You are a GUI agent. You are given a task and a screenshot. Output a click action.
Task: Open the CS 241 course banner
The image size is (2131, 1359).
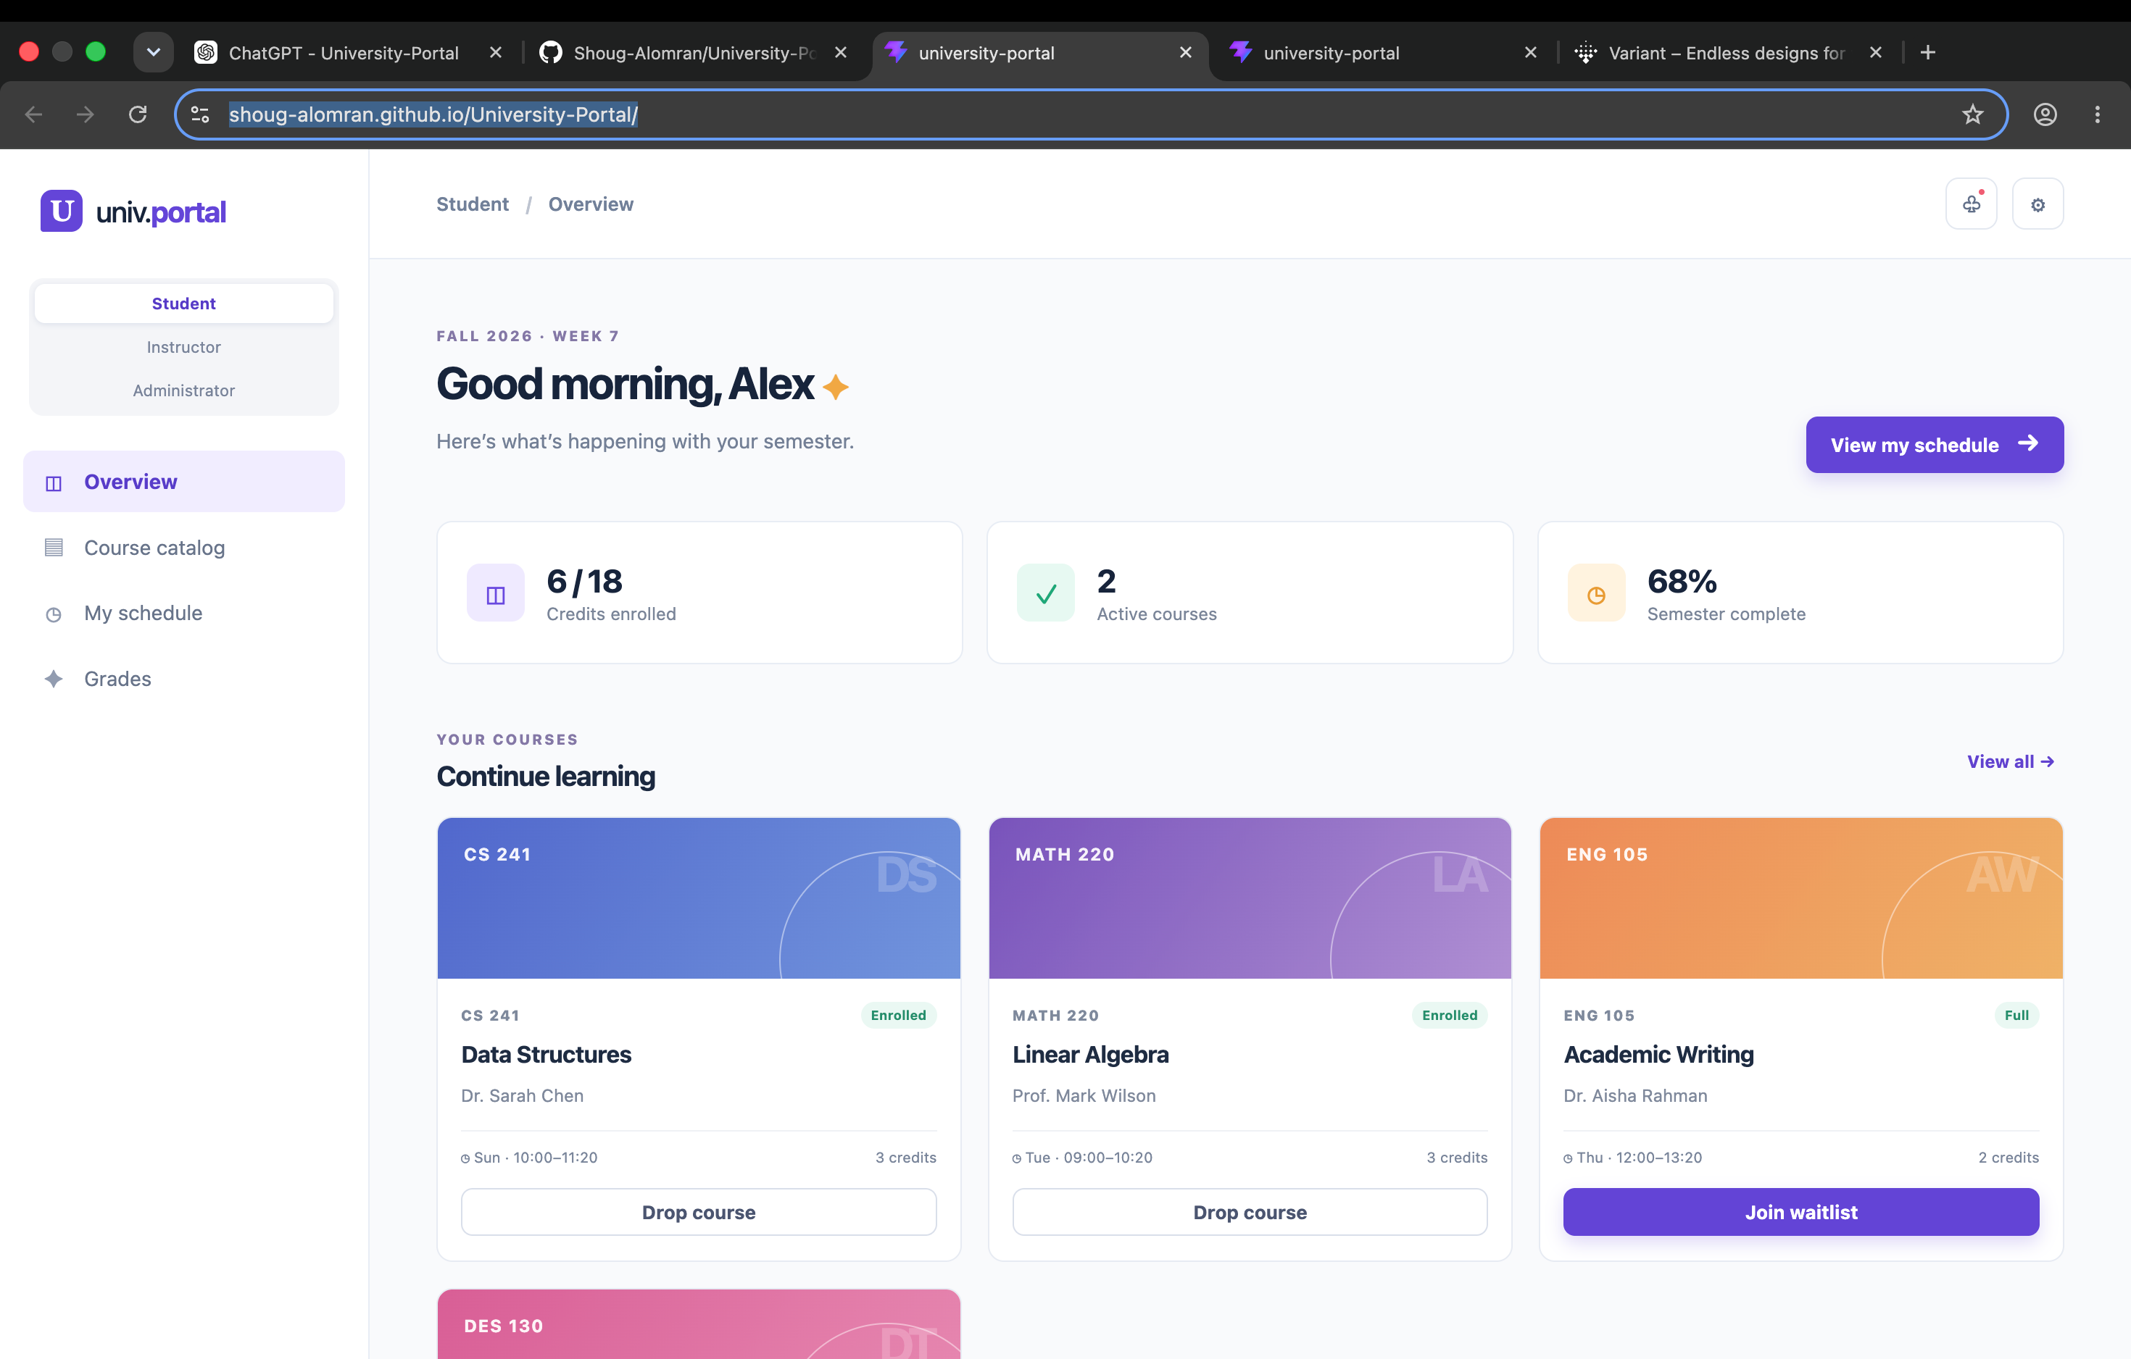point(698,898)
